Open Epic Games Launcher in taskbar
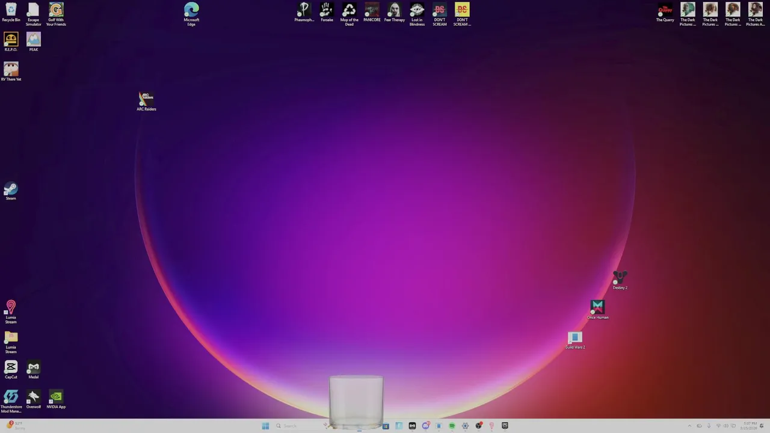The width and height of the screenshot is (770, 433). click(x=505, y=426)
